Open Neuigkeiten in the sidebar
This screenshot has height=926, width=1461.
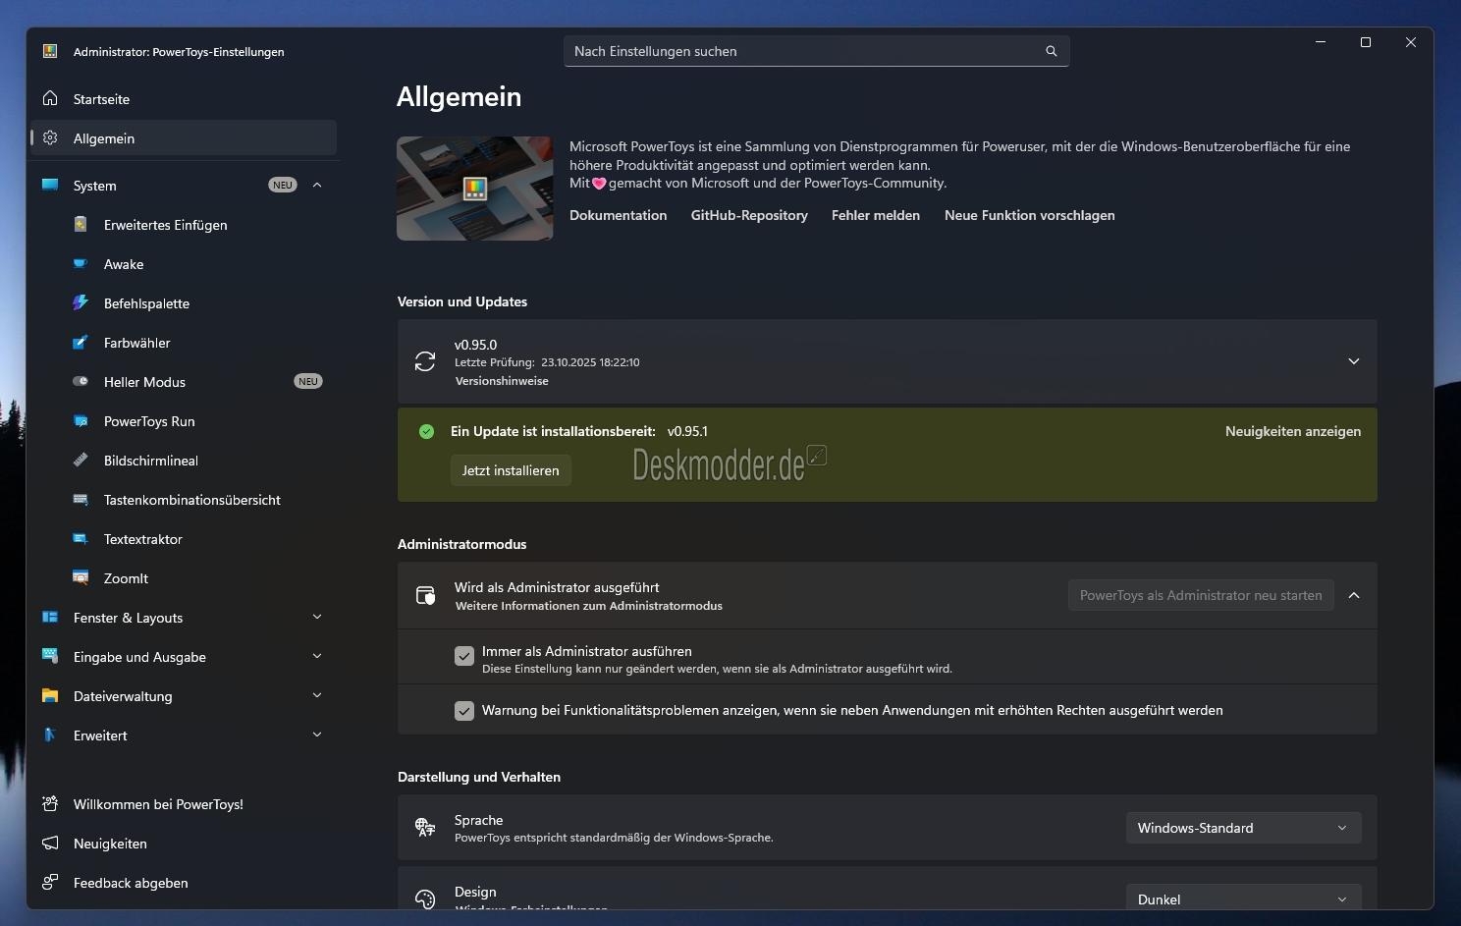coord(110,844)
